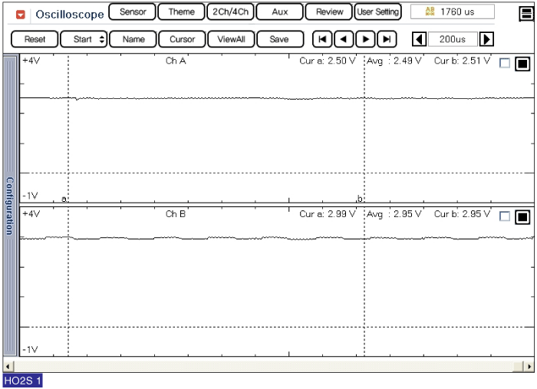Viewport: 537px width, 389px height.
Task: Step forward one frame arrow
Action: [366, 39]
